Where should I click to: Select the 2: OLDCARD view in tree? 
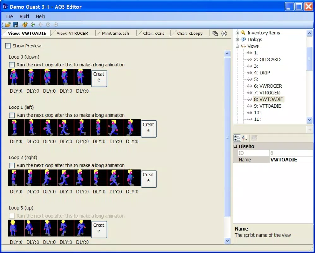[267, 59]
